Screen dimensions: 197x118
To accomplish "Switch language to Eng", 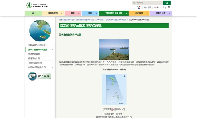I will (164, 7).
